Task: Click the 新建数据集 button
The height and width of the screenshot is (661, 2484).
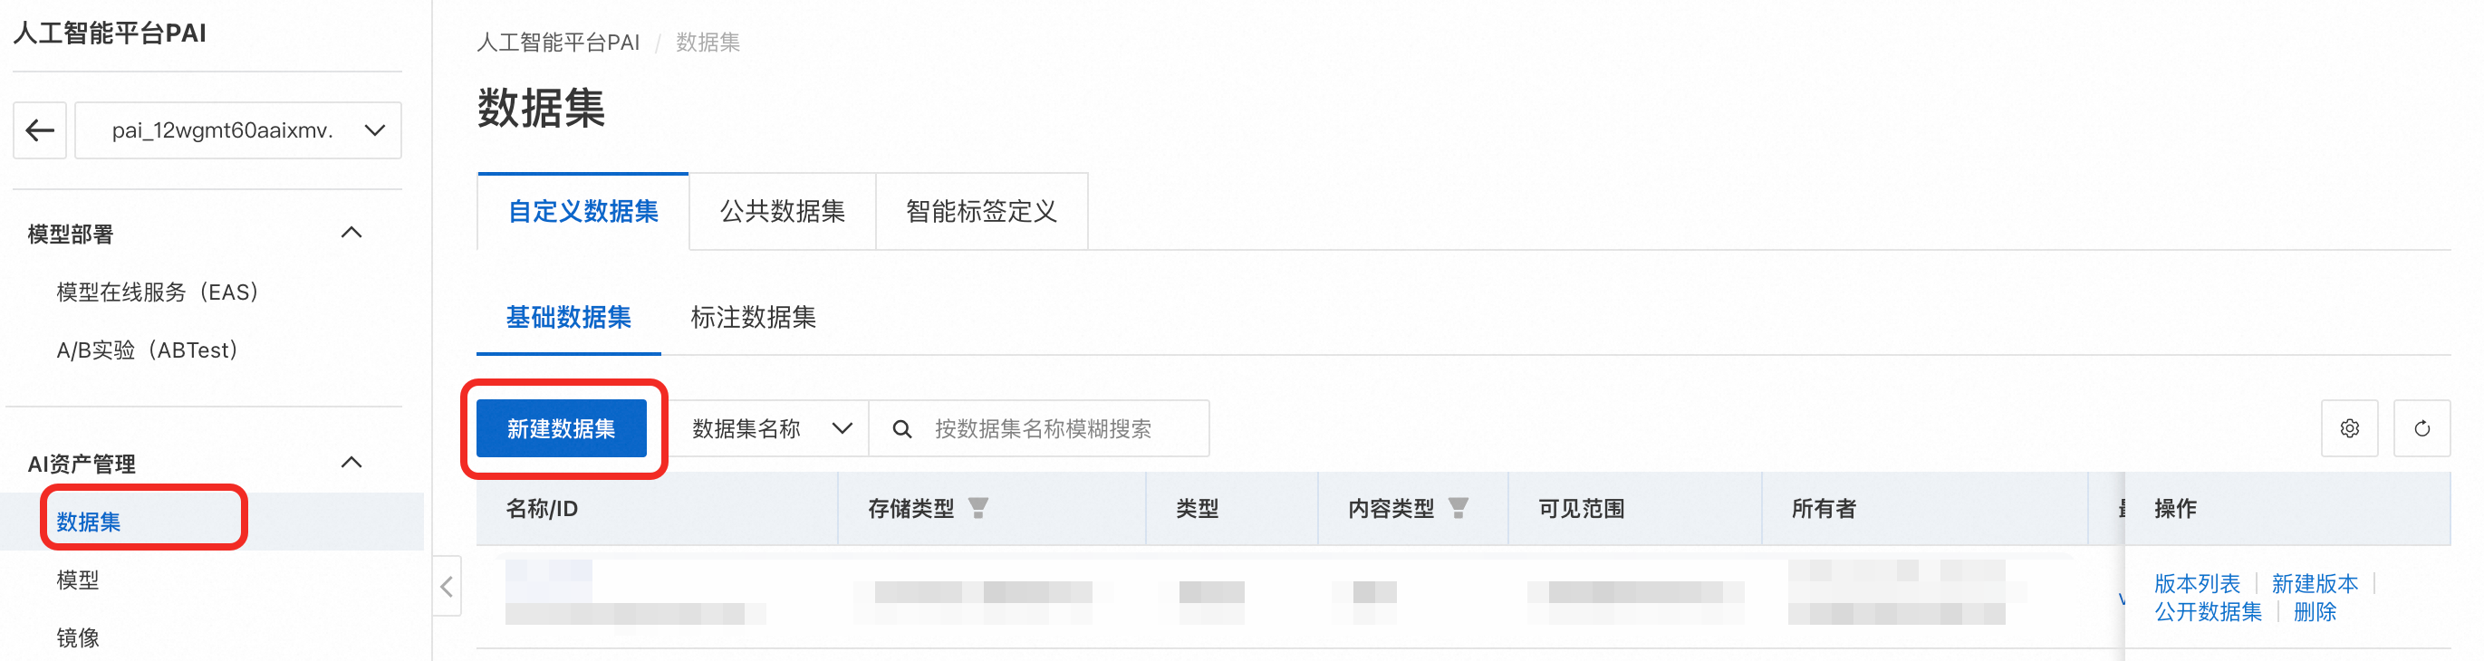Action: click(562, 429)
